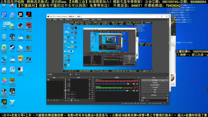
Task: Move source down in sources list
Action: [x=78, y=100]
